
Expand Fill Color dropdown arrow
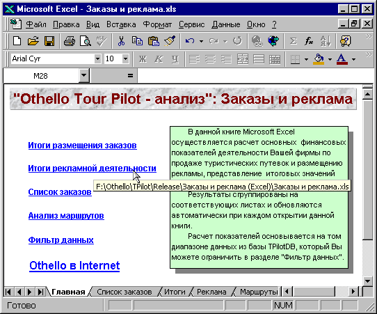coord(330,59)
